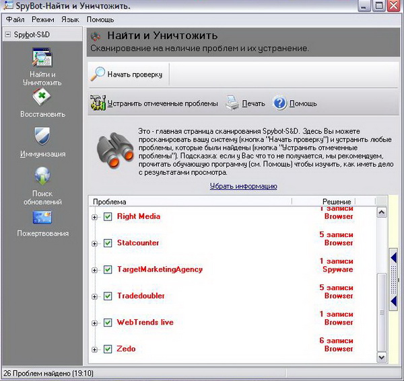Open the Иммунизация shield icon
The width and height of the screenshot is (404, 381).
tap(42, 136)
